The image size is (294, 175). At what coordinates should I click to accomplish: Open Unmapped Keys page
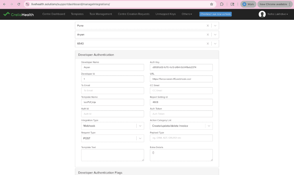[x=166, y=14]
